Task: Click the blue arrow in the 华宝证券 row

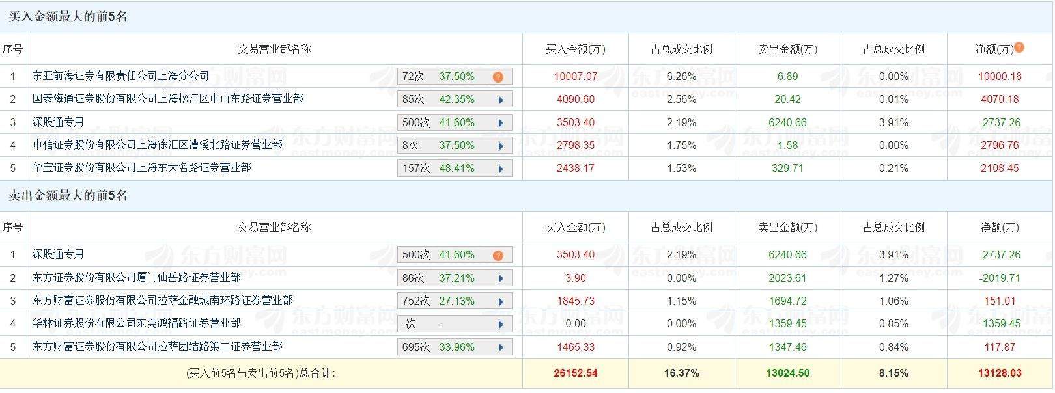Action: [x=501, y=169]
